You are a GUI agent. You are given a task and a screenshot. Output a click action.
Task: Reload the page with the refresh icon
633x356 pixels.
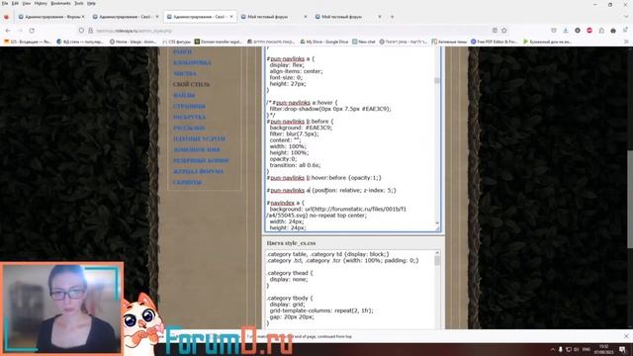point(32,31)
